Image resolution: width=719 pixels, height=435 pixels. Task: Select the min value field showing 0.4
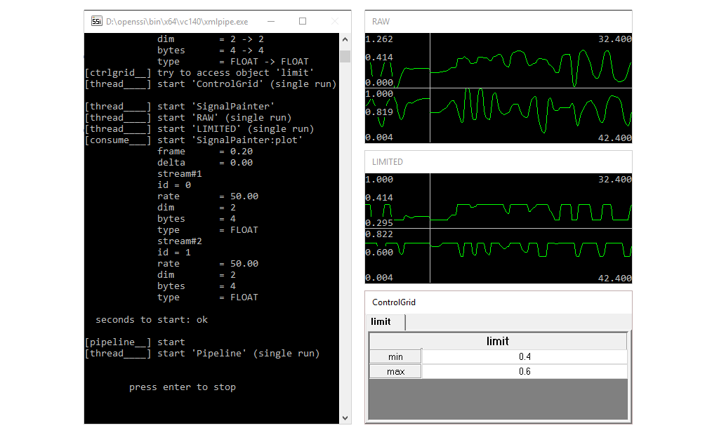[525, 356]
